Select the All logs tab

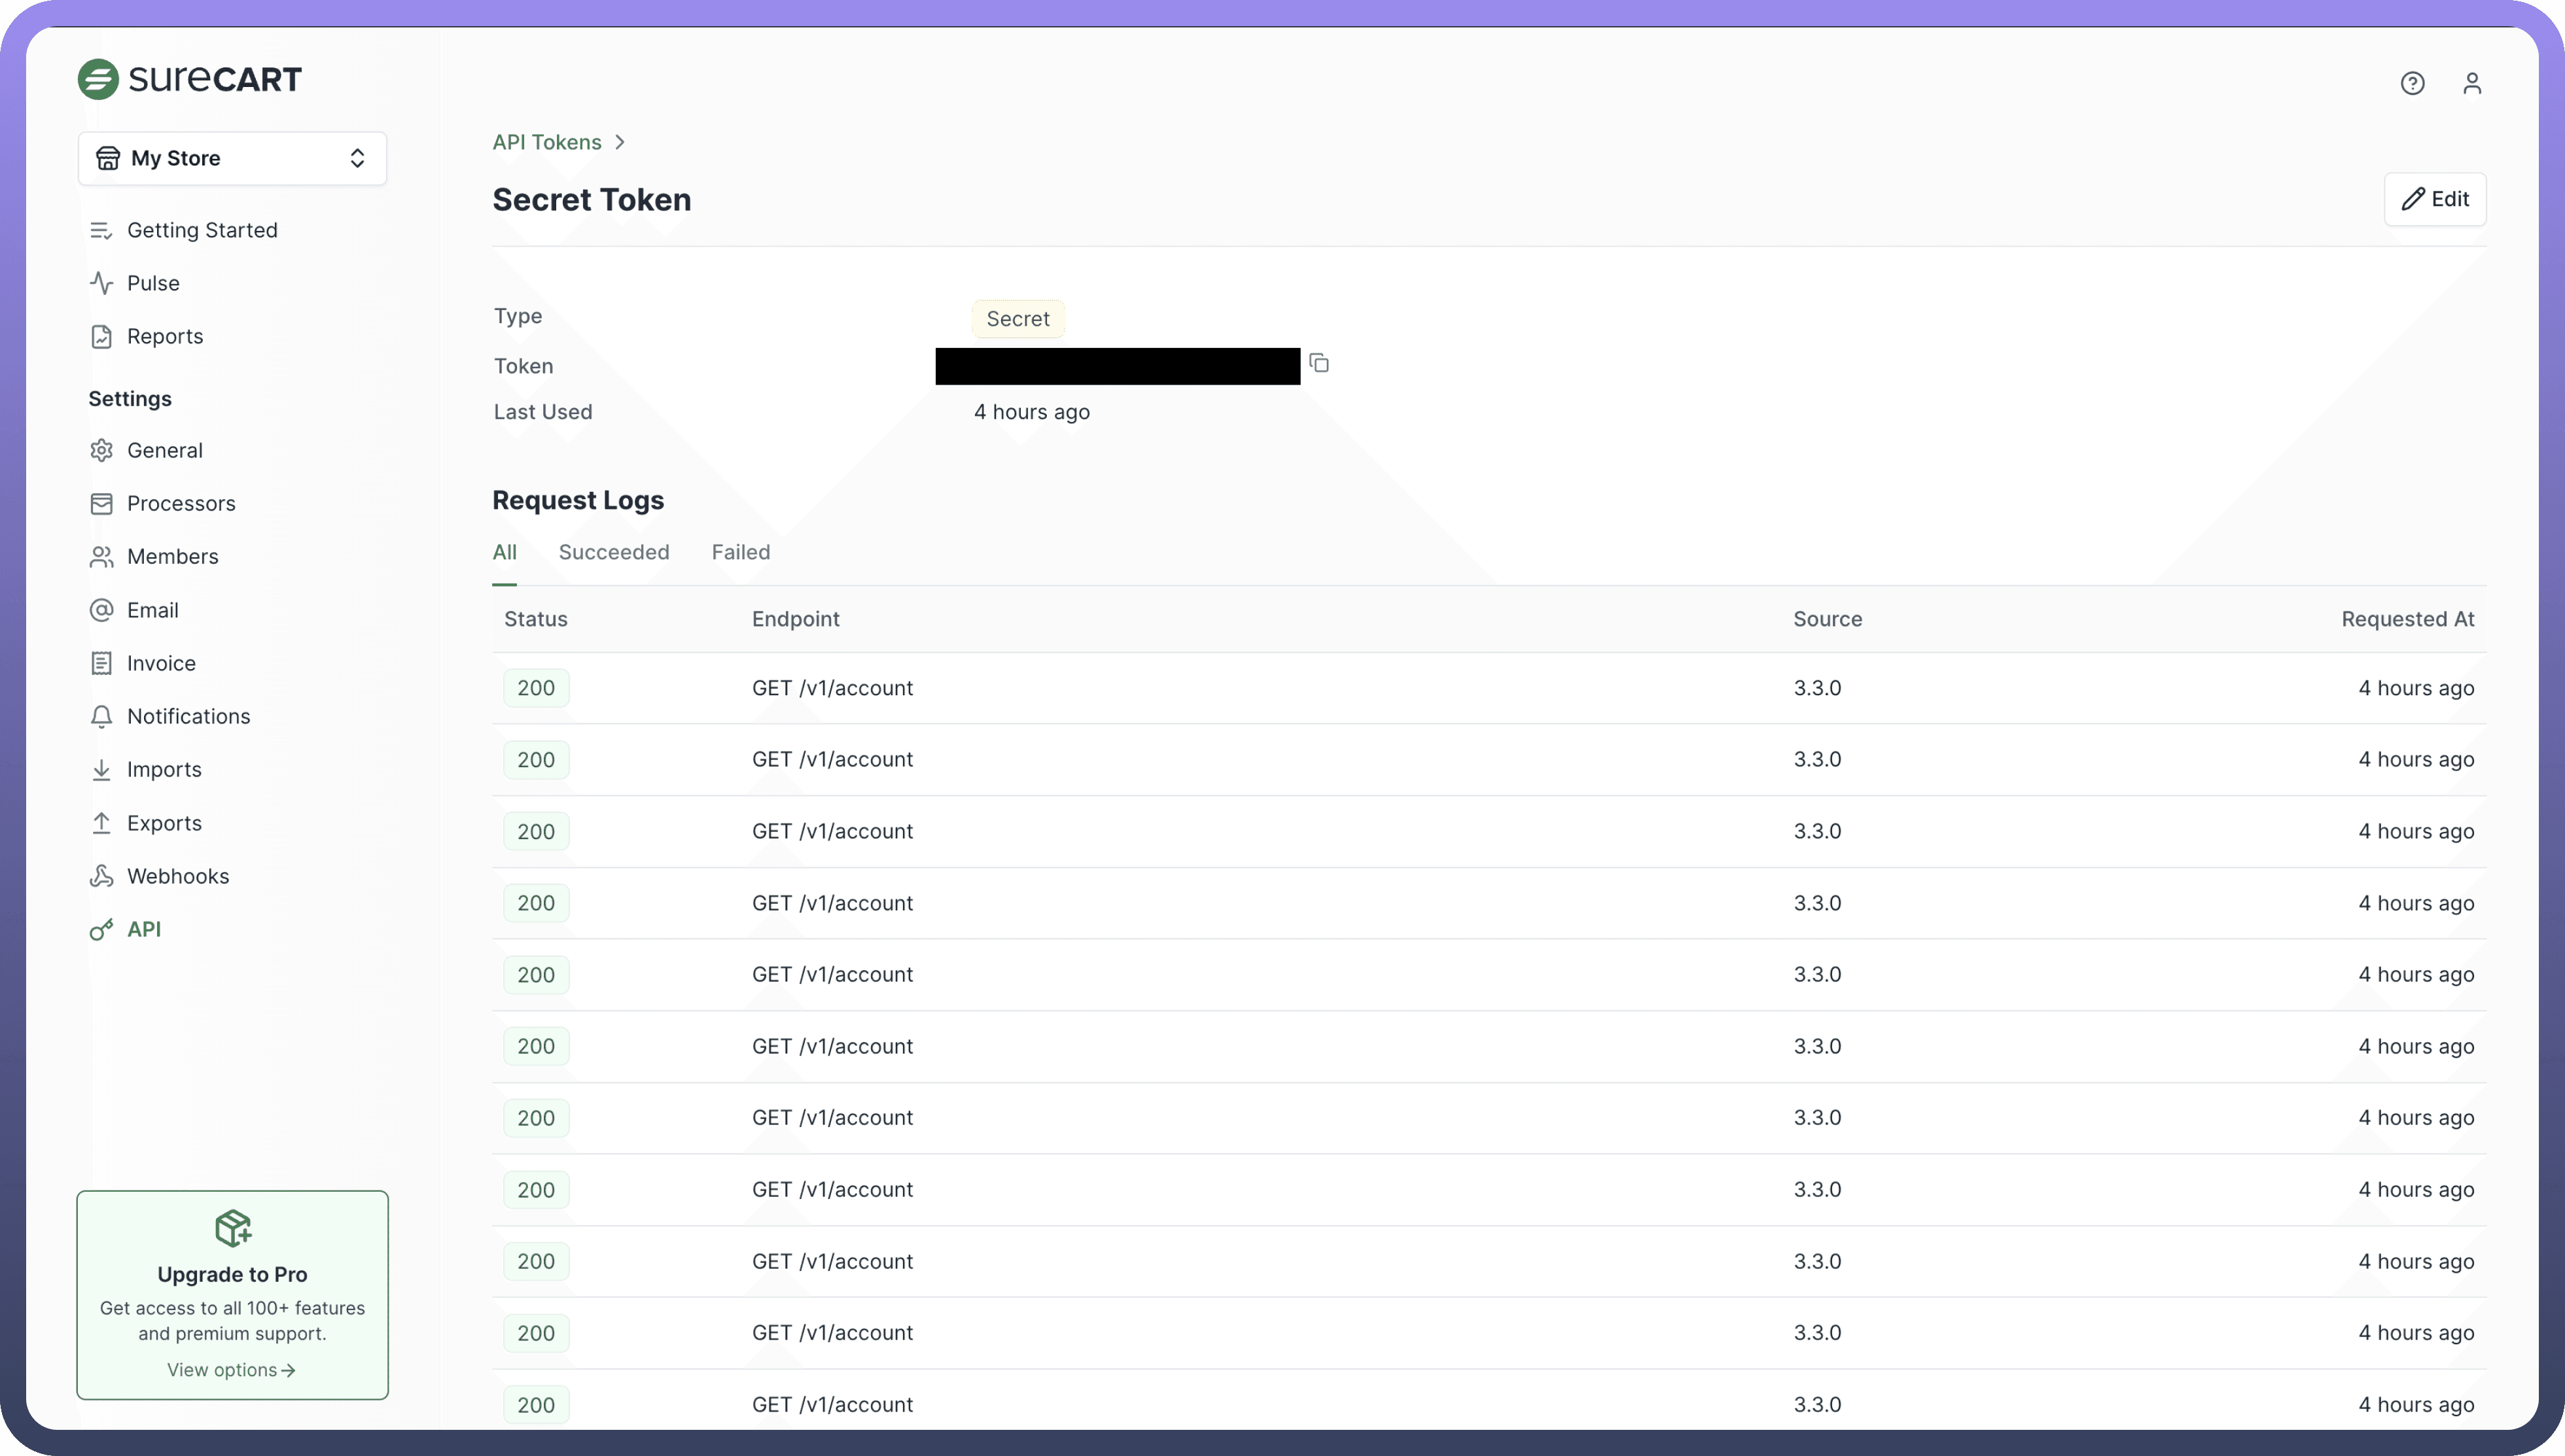[504, 552]
